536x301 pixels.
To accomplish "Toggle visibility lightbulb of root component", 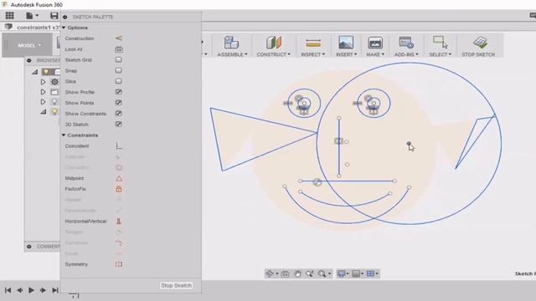I will (46, 72).
